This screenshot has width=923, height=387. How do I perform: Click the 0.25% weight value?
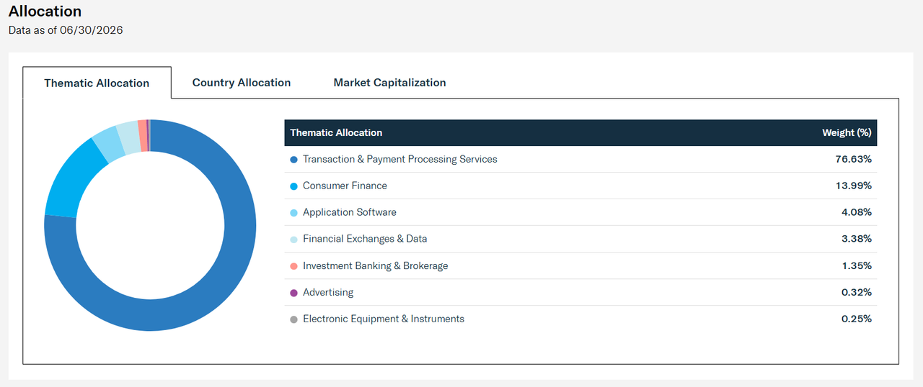(857, 319)
